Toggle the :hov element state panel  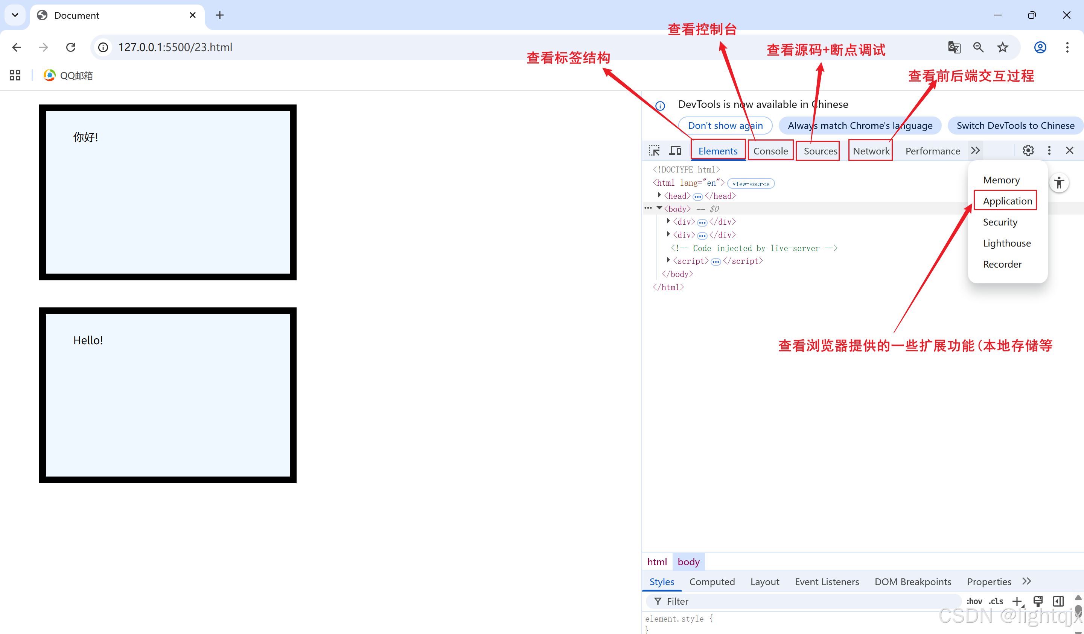click(974, 601)
